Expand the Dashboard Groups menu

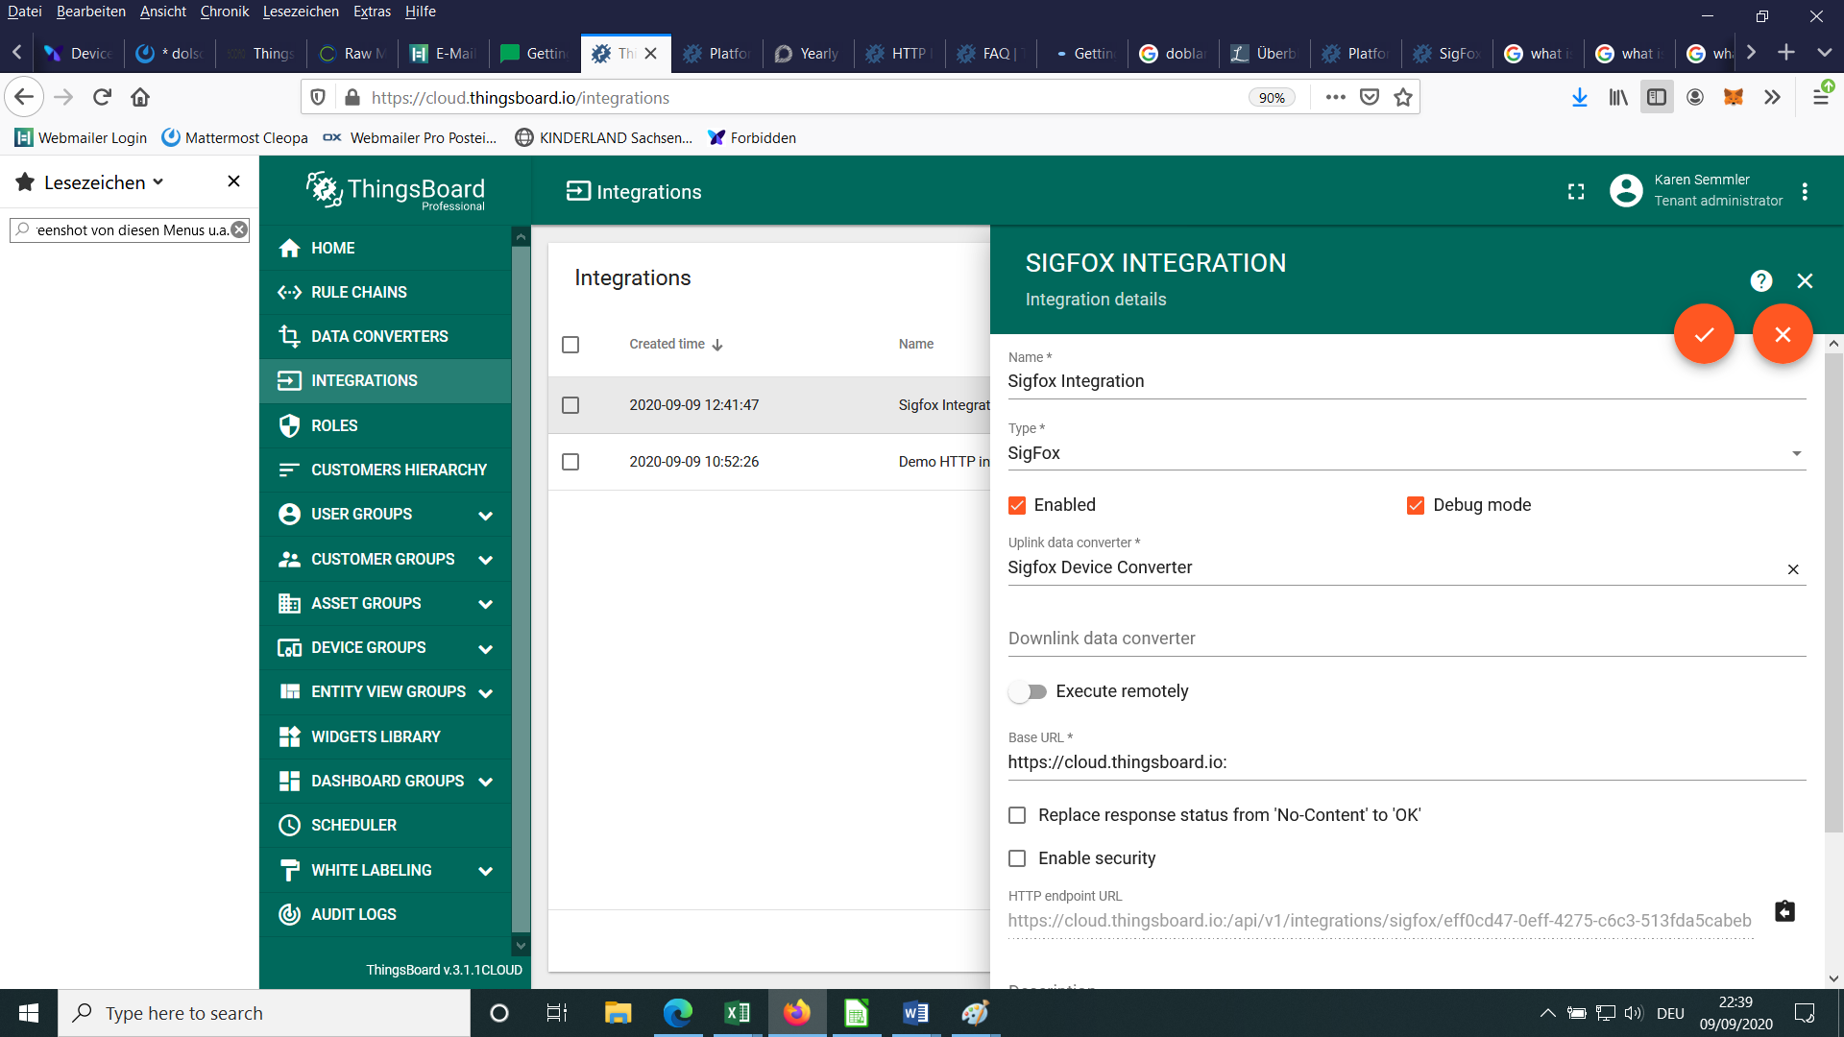coord(385,781)
